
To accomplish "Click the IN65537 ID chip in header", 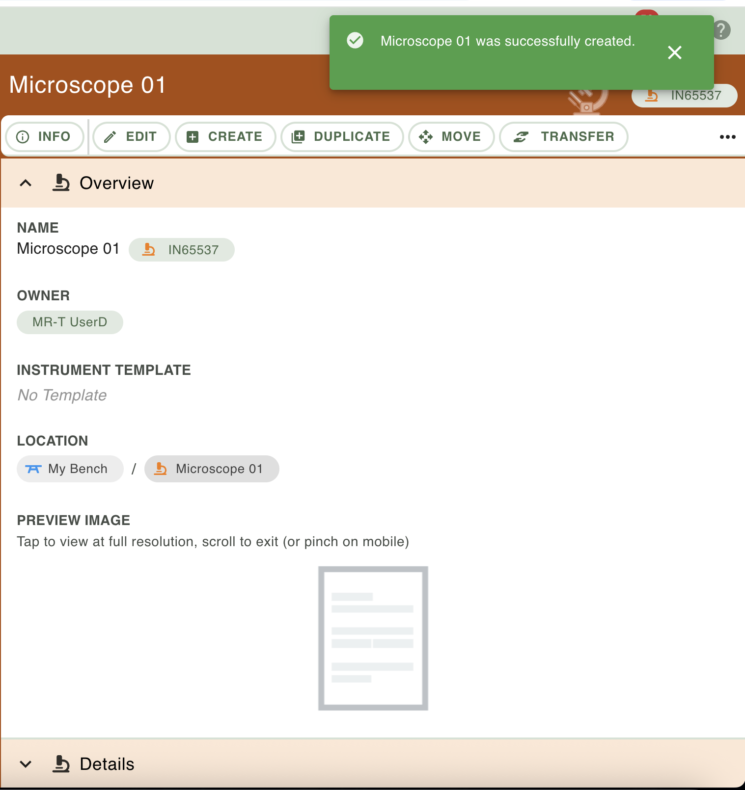I will [685, 96].
